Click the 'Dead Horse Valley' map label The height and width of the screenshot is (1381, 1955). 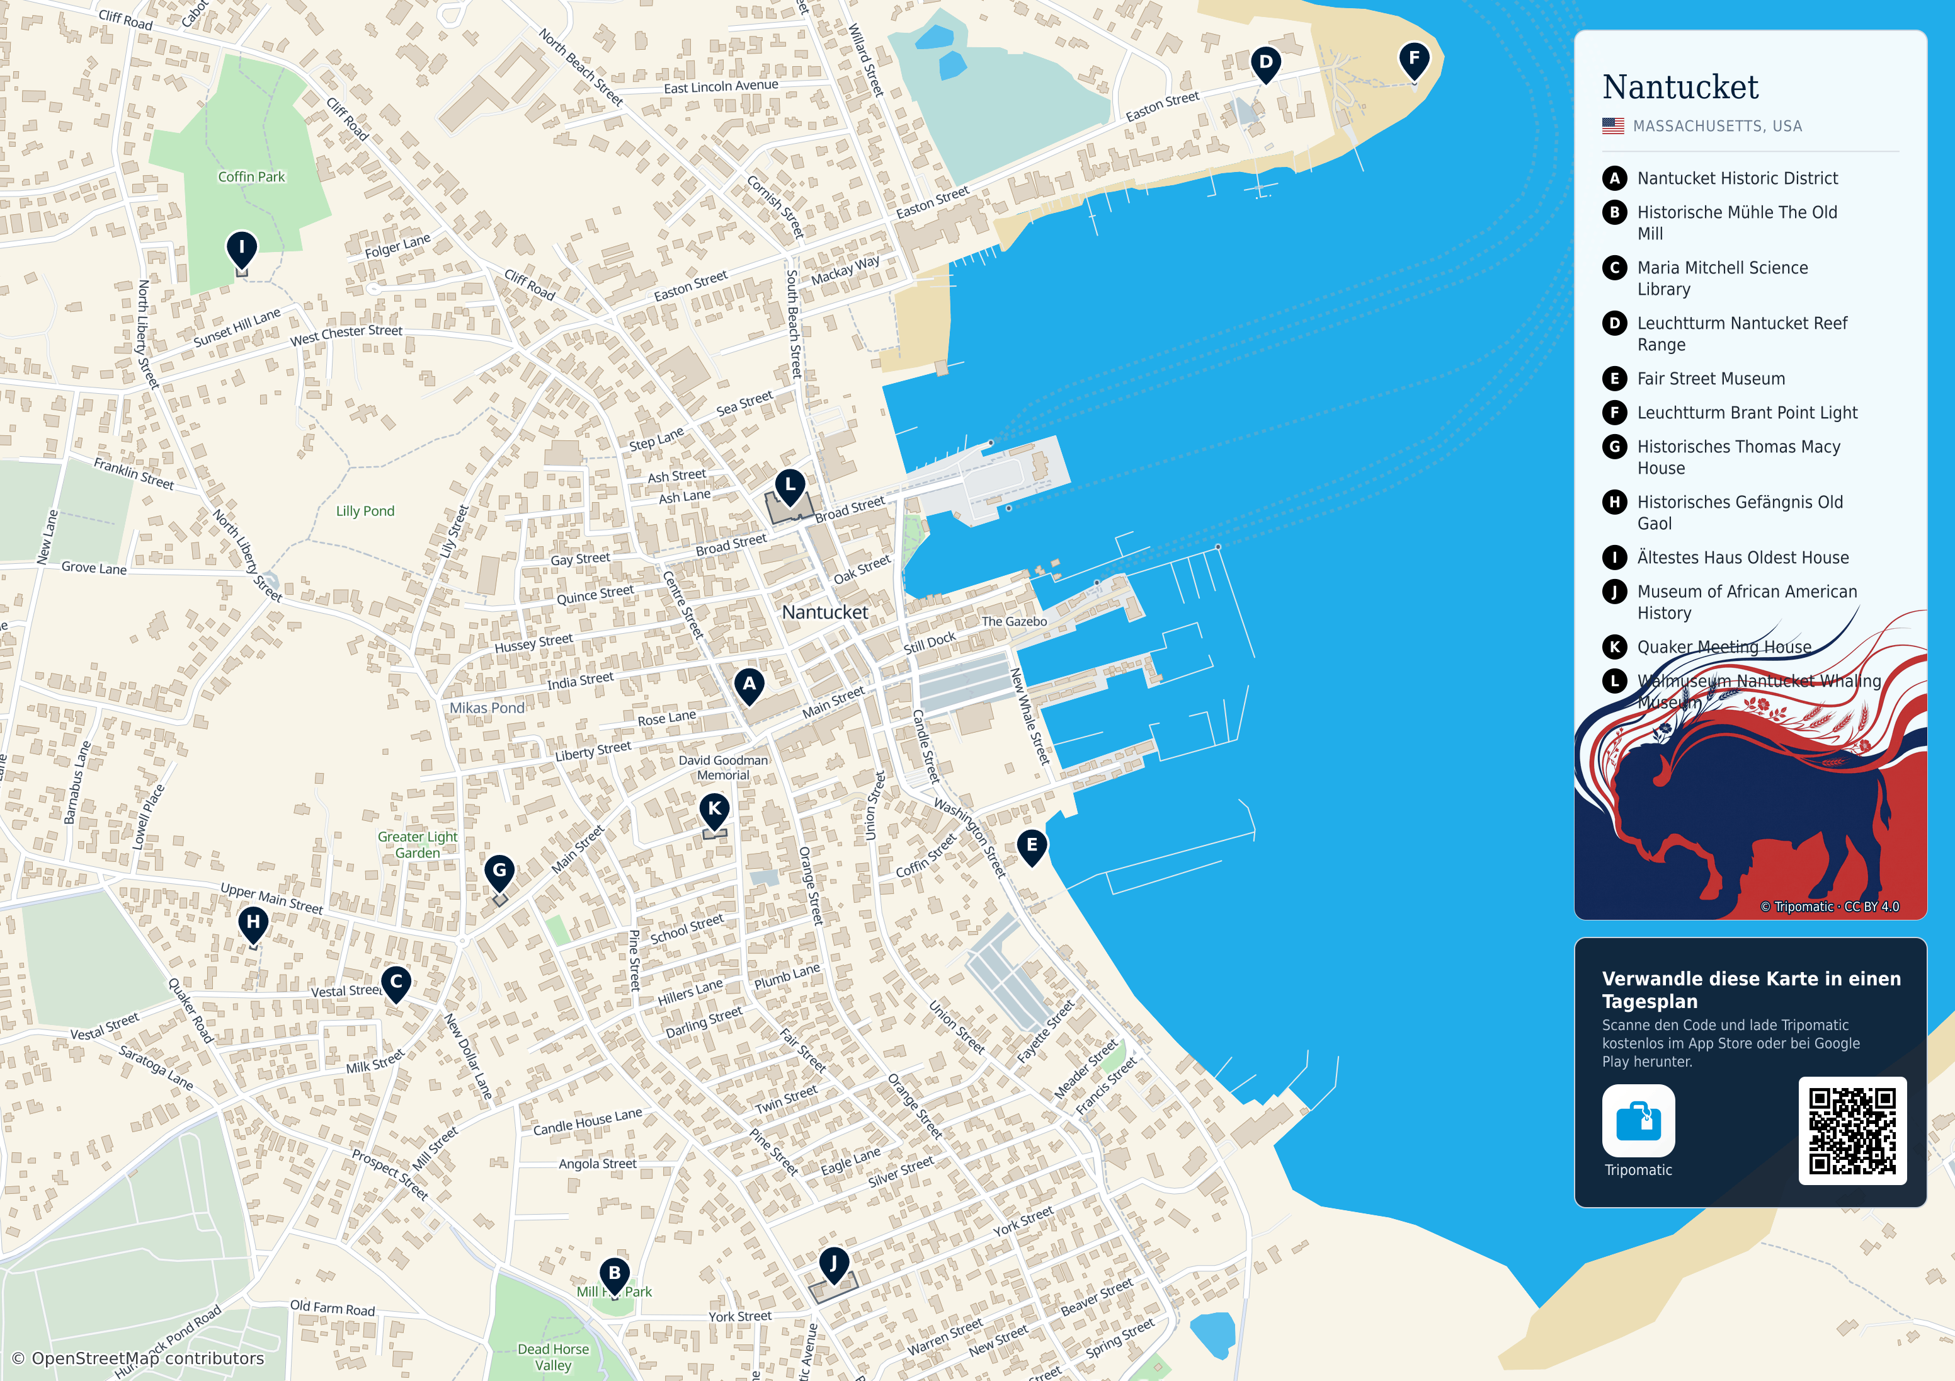point(554,1356)
